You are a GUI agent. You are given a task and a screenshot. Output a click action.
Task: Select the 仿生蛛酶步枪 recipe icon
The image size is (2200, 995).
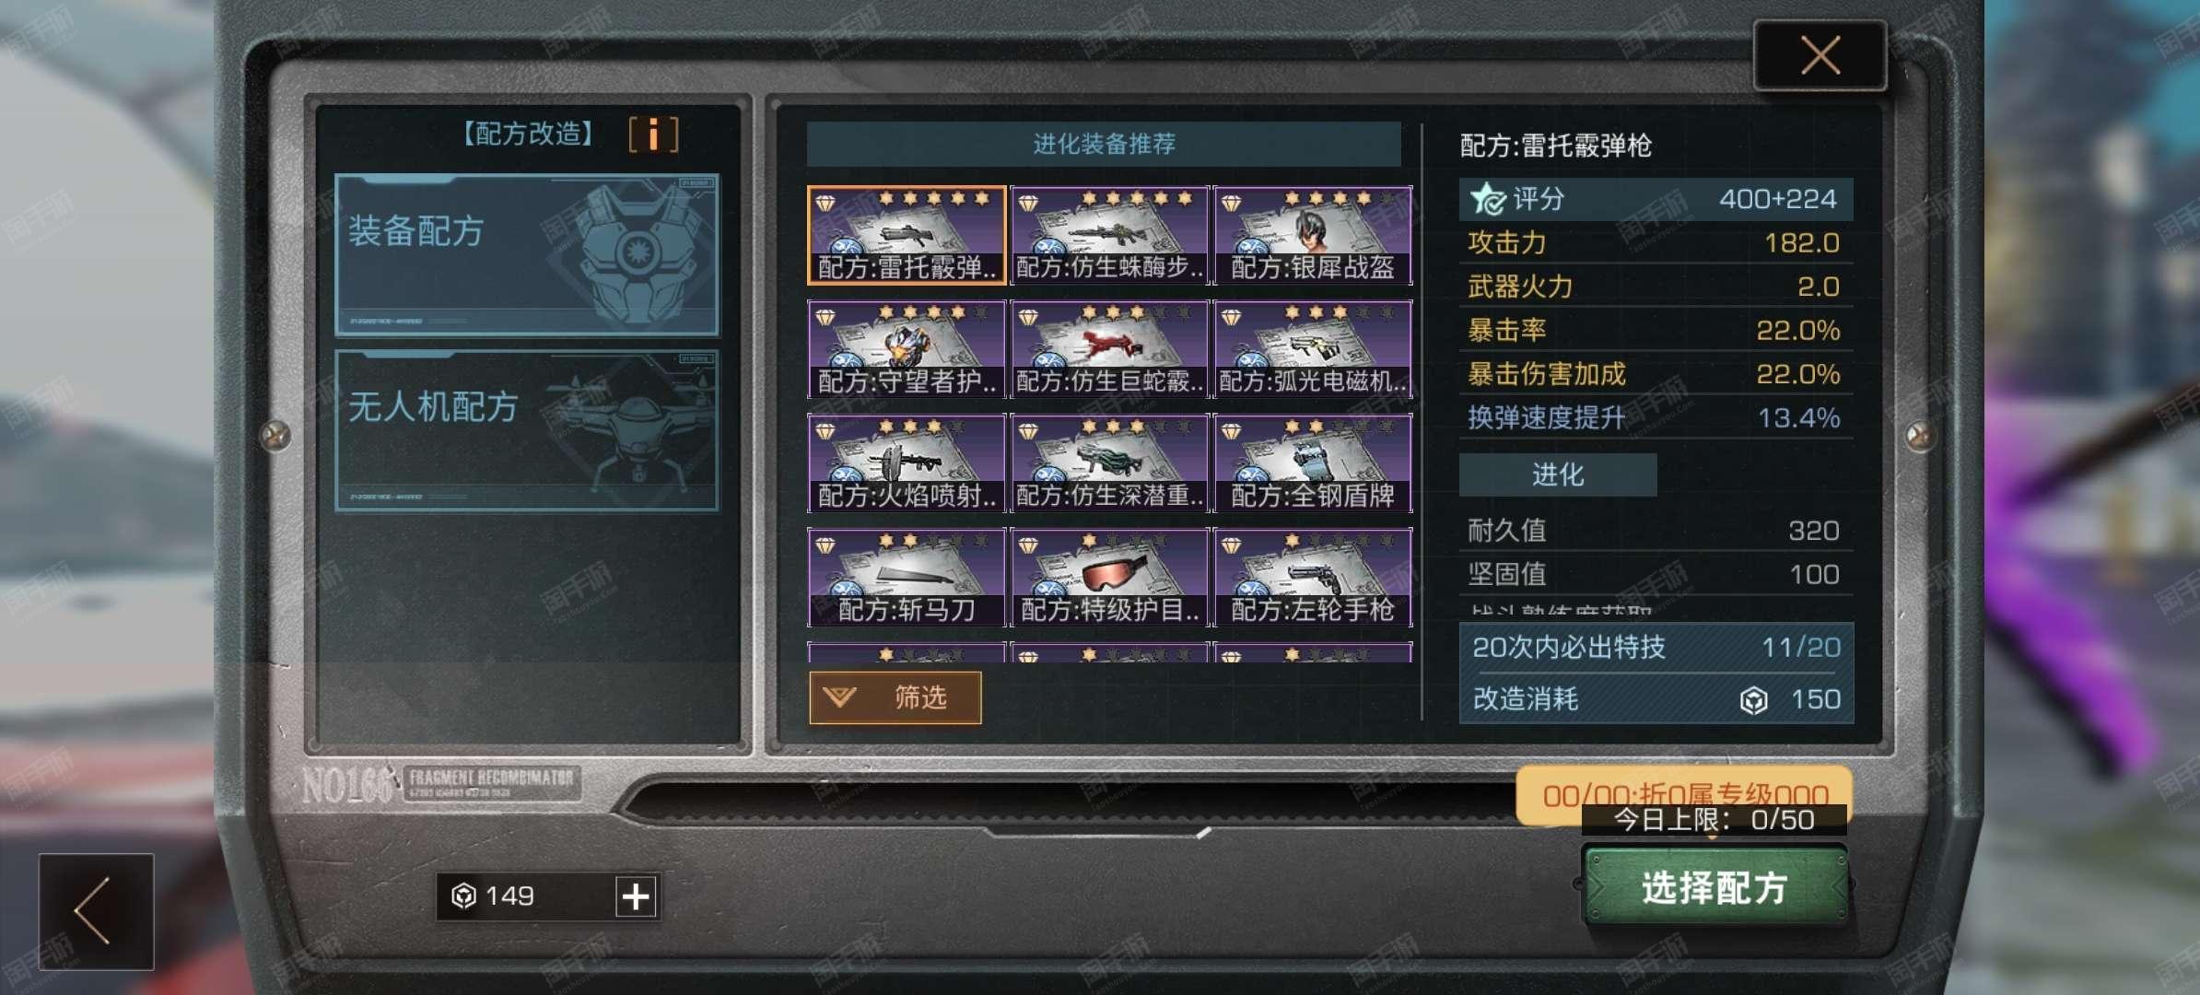coord(1109,235)
